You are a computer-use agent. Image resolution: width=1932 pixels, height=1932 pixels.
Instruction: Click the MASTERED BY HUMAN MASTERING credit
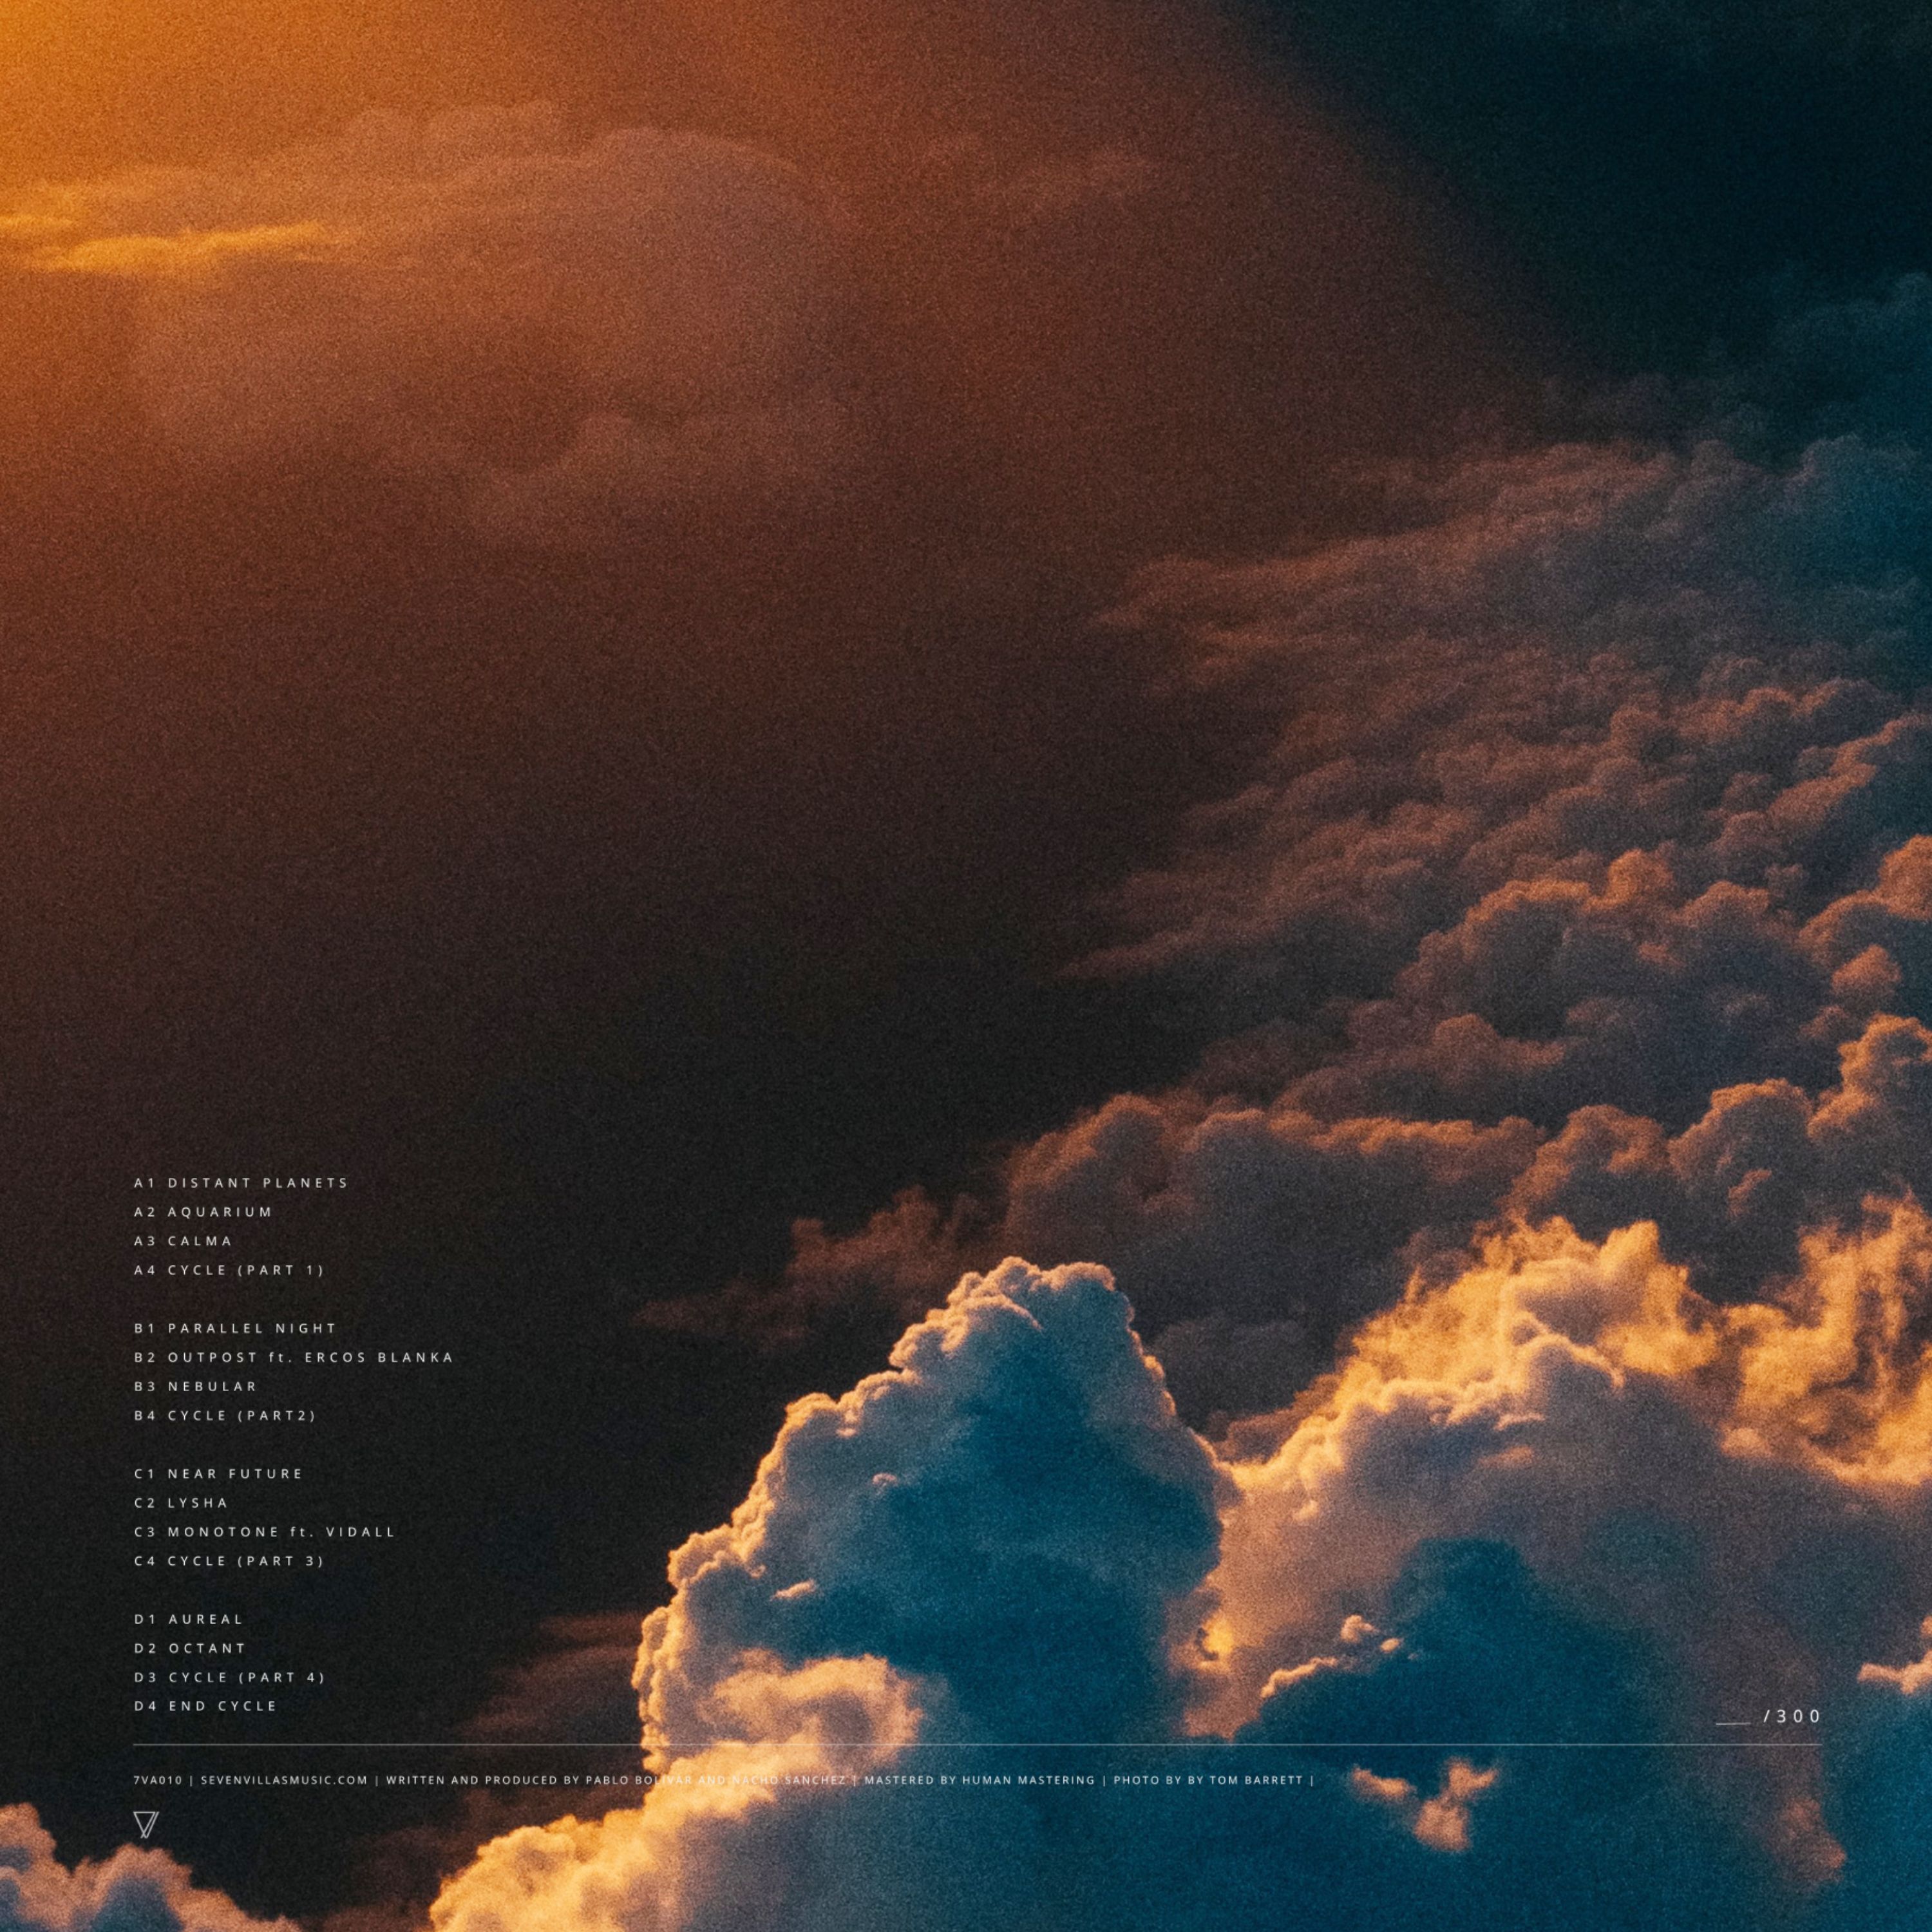[979, 1780]
